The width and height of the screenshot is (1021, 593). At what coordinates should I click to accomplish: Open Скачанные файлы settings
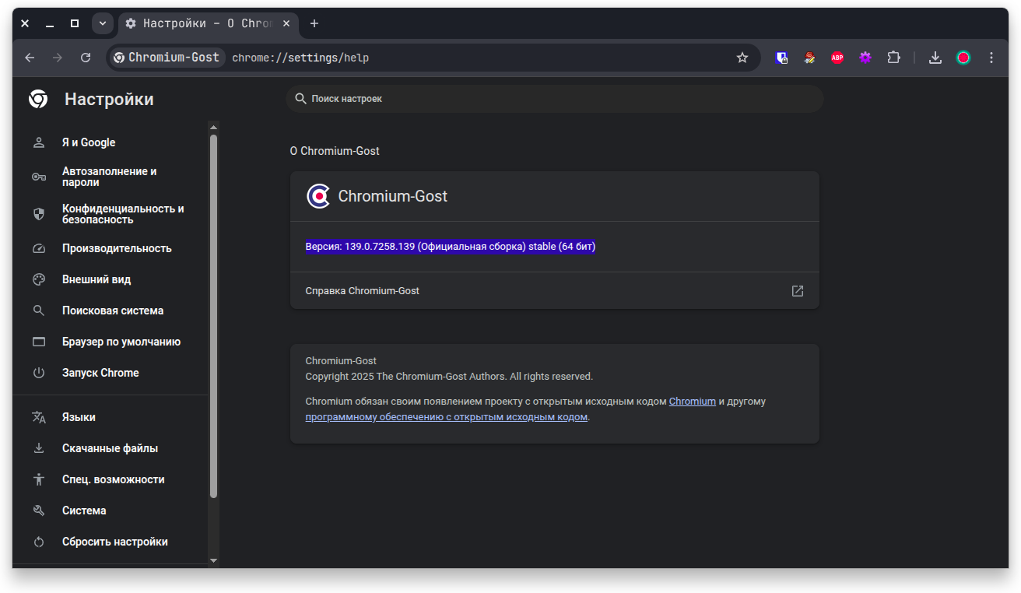pos(111,448)
